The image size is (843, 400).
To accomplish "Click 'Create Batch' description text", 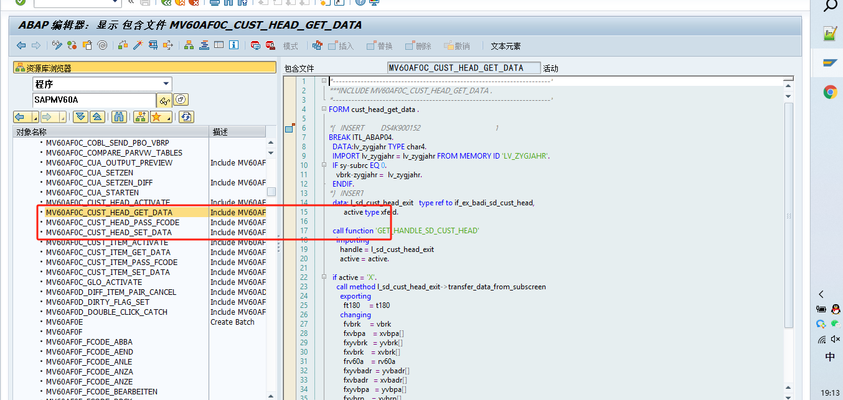I will pos(233,322).
